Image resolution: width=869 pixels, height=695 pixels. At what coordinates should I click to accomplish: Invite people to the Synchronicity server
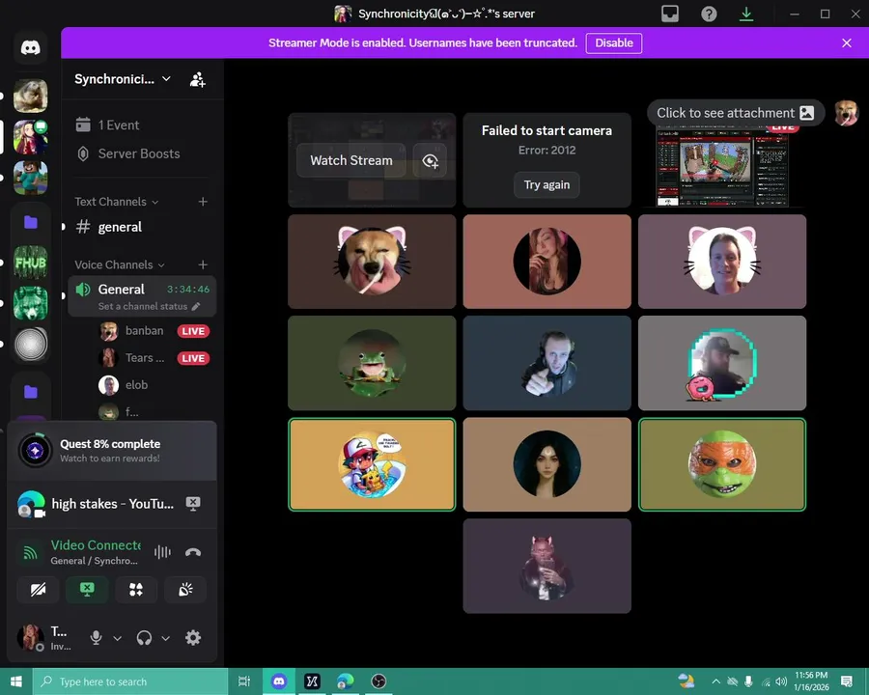[x=198, y=80]
